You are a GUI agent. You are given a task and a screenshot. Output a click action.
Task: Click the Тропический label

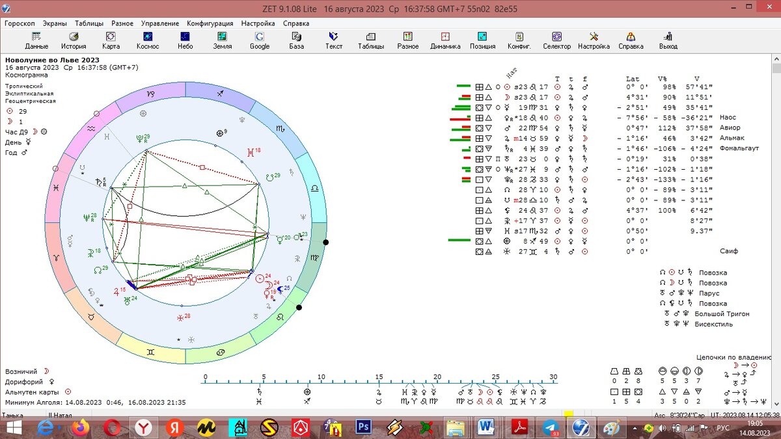click(24, 86)
